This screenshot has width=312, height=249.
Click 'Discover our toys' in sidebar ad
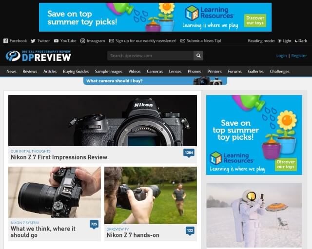286,164
